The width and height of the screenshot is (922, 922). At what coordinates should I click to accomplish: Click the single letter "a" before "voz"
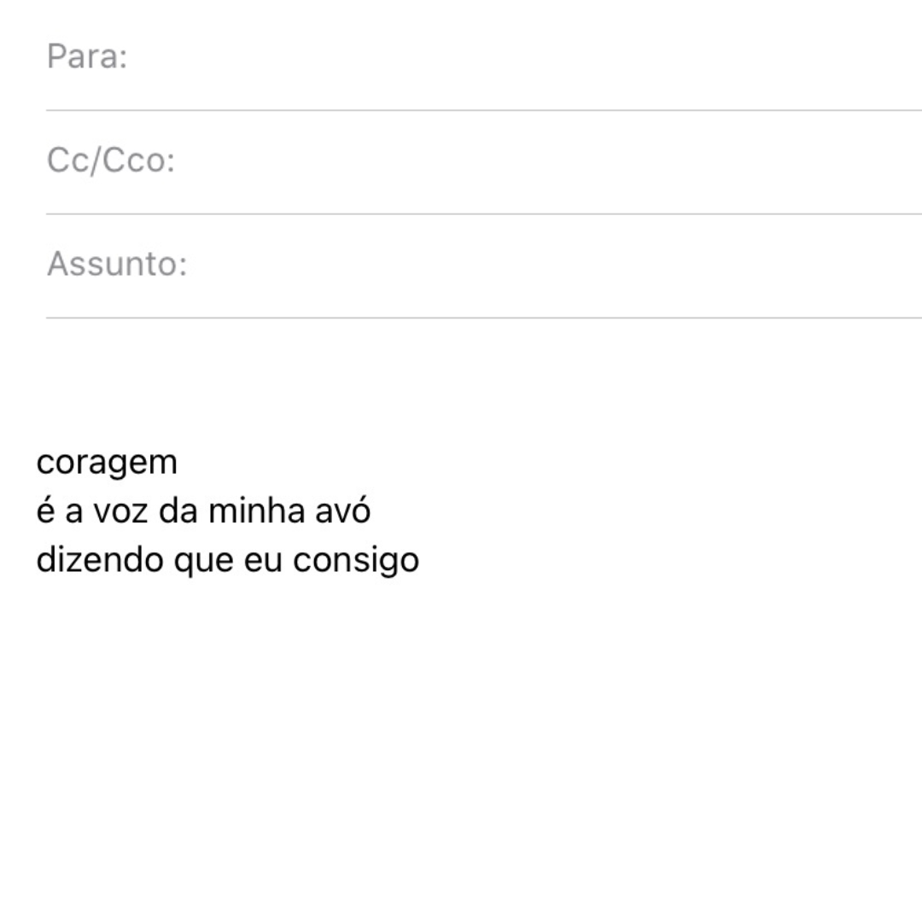pyautogui.click(x=73, y=511)
